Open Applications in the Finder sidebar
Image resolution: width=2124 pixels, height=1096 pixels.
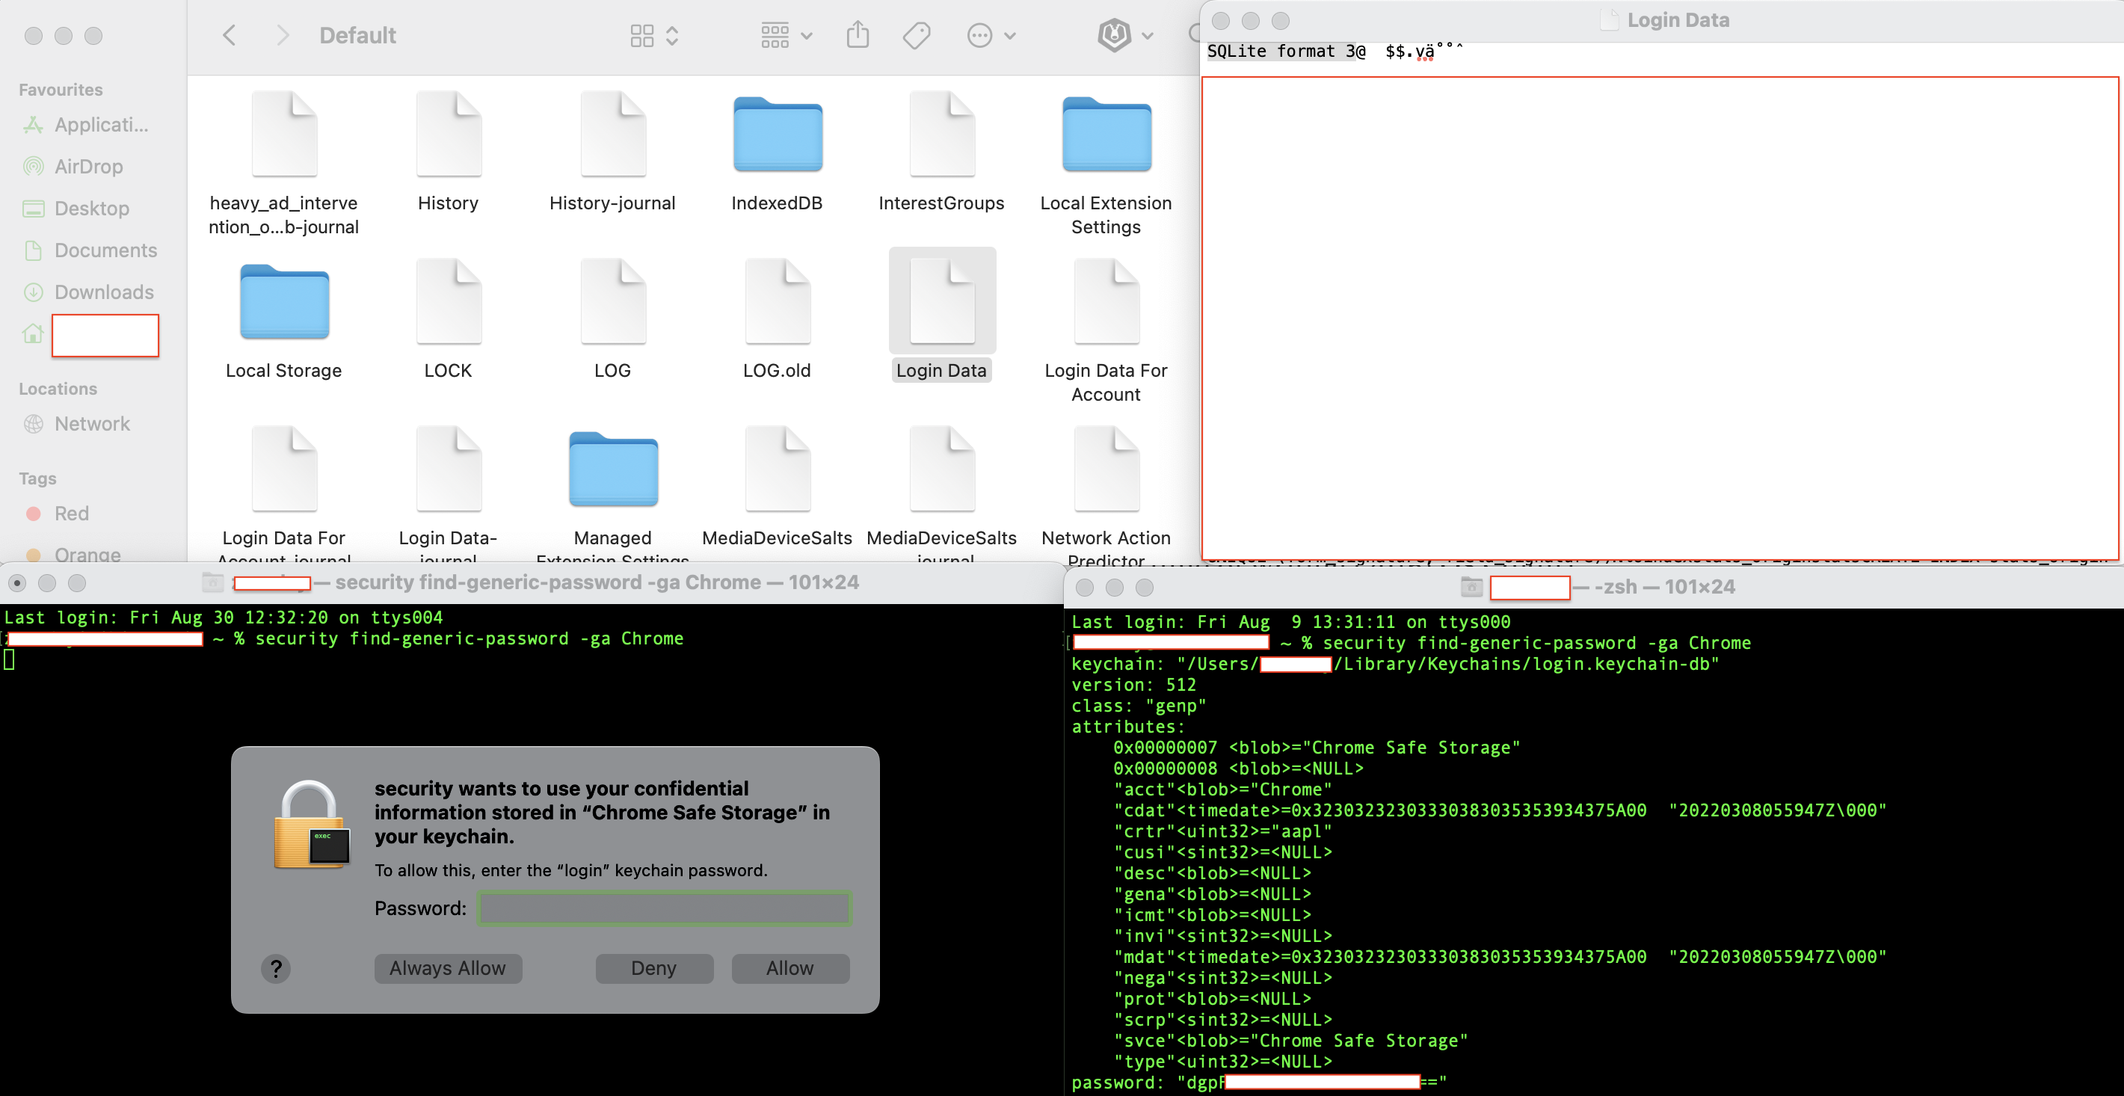tap(86, 125)
